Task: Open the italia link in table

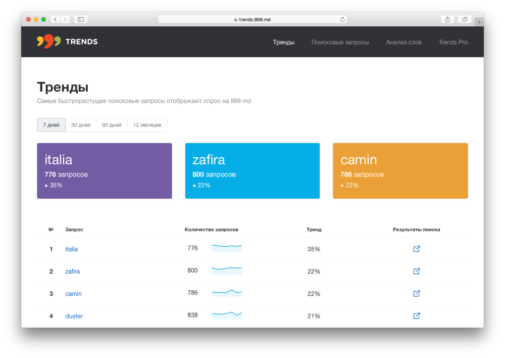Action: click(x=72, y=249)
